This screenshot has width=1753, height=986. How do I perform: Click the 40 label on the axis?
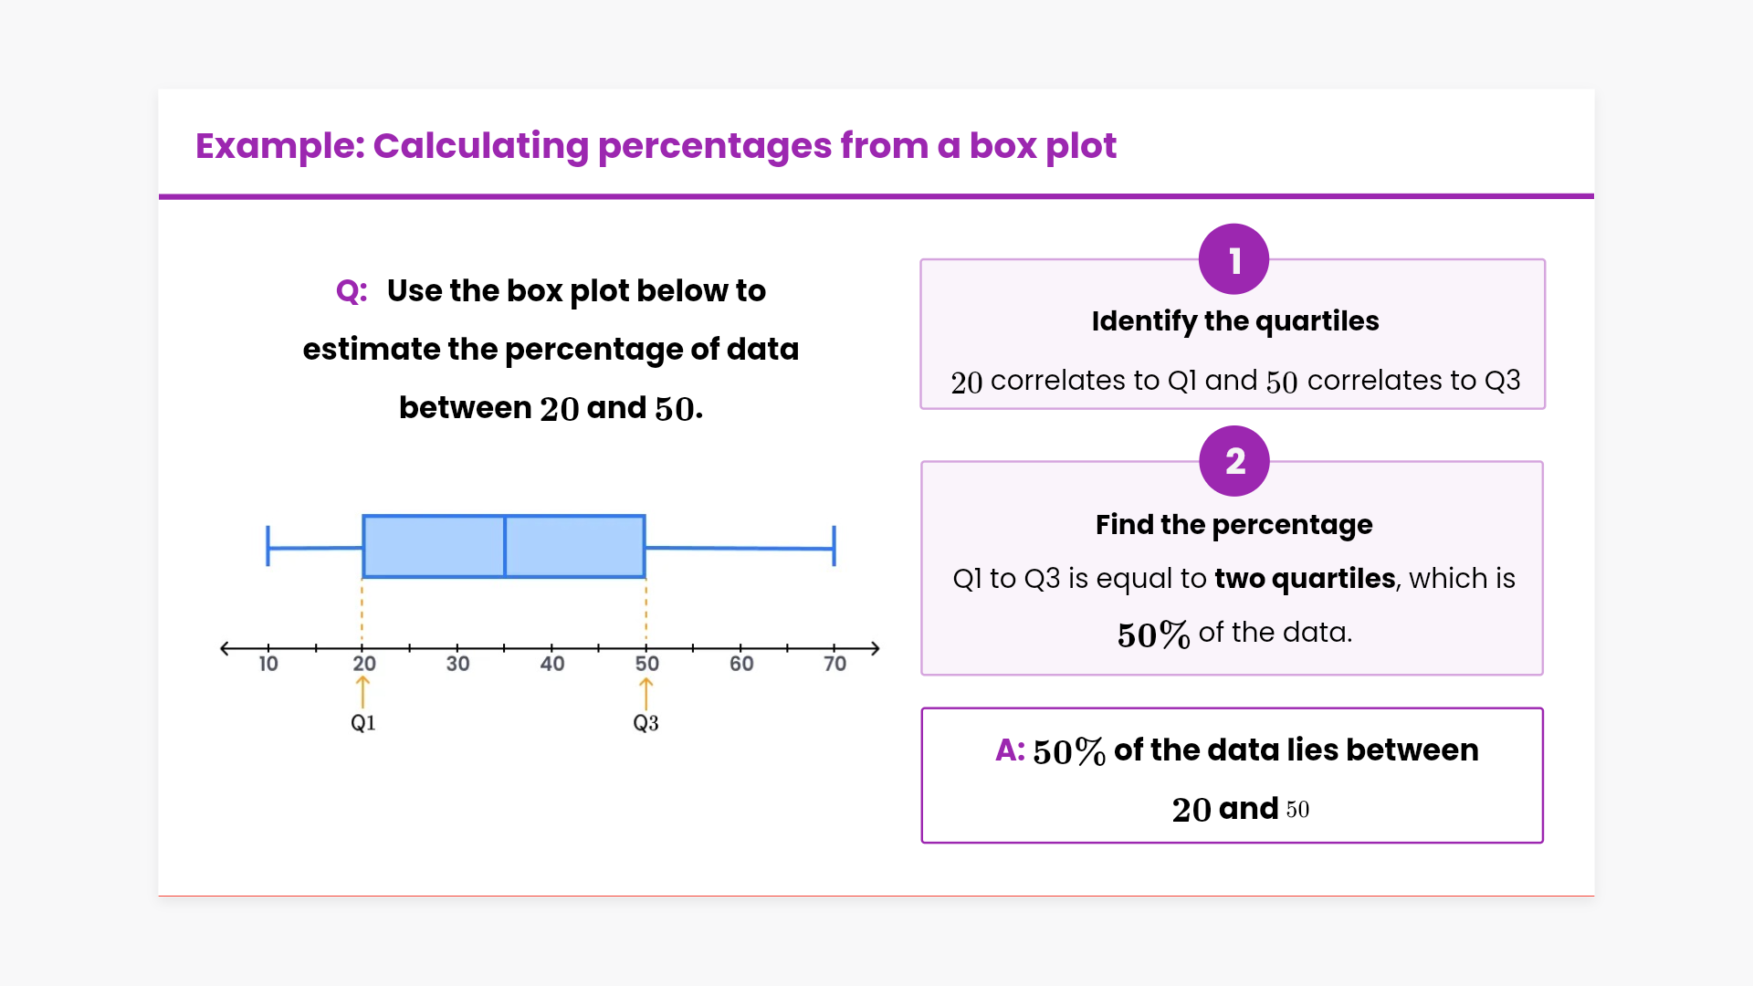[552, 664]
